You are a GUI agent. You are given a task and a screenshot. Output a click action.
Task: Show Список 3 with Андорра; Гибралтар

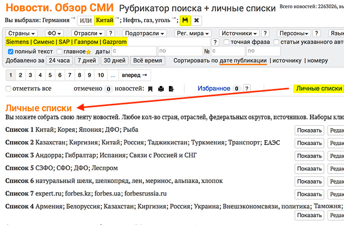pos(309,156)
